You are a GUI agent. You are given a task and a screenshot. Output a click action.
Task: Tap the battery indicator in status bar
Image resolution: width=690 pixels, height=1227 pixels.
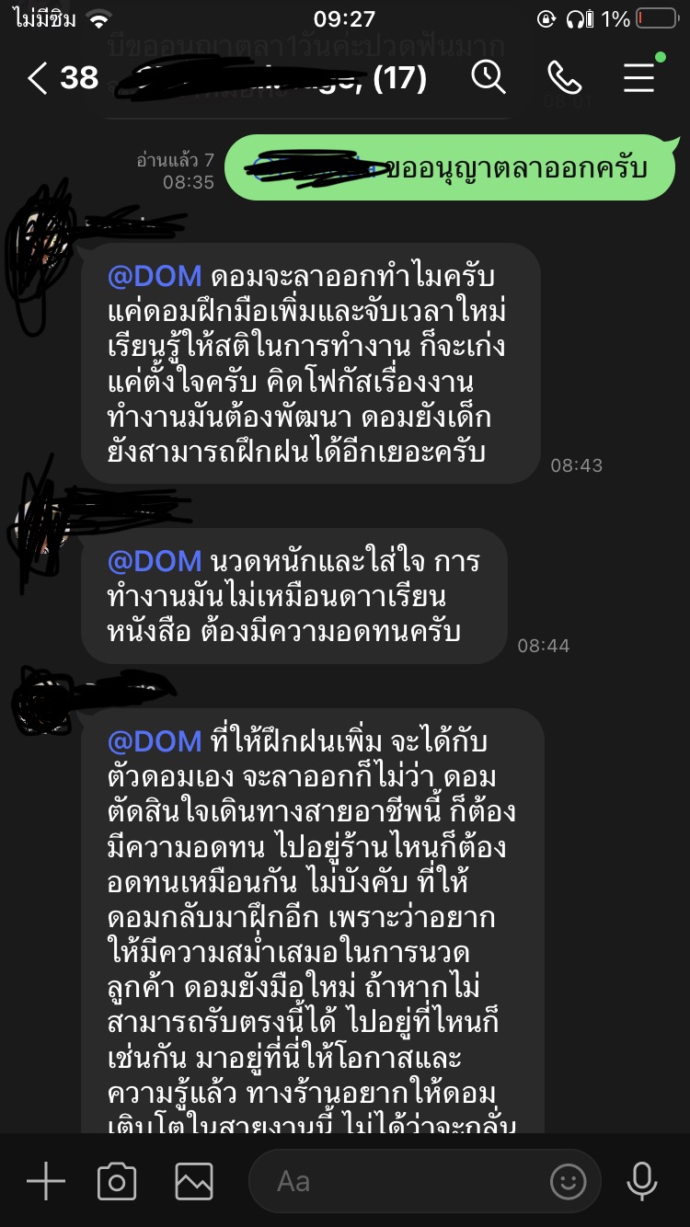tap(656, 18)
